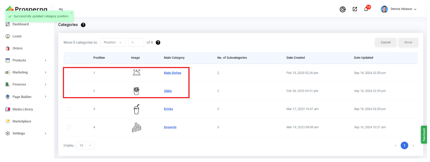The width and height of the screenshot is (430, 162).
Task: Check the Sides row checkbox
Action: pos(69,91)
